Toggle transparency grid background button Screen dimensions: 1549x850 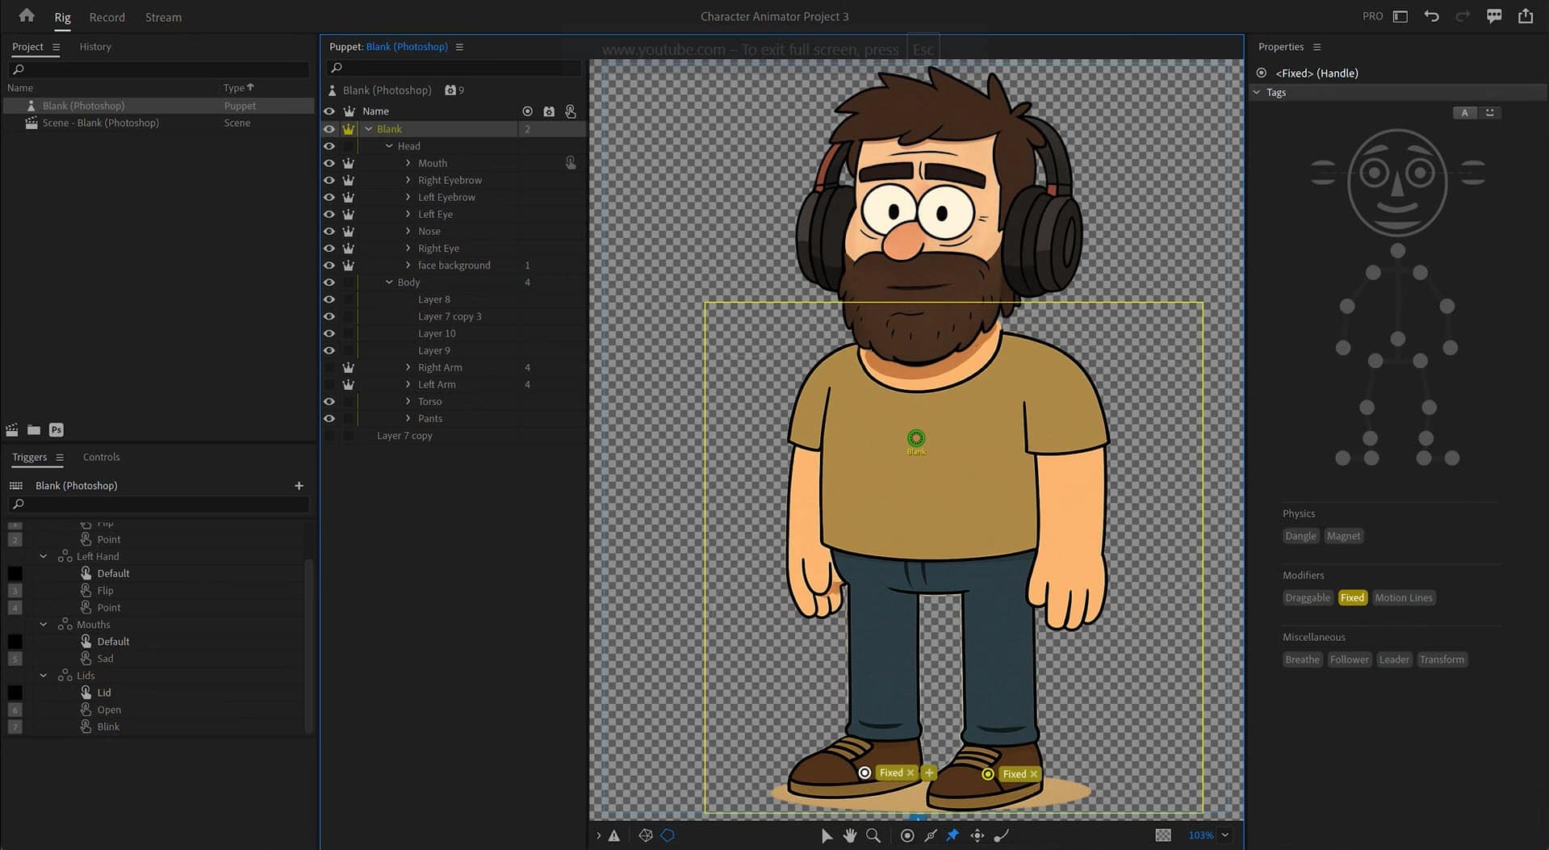tap(1162, 835)
